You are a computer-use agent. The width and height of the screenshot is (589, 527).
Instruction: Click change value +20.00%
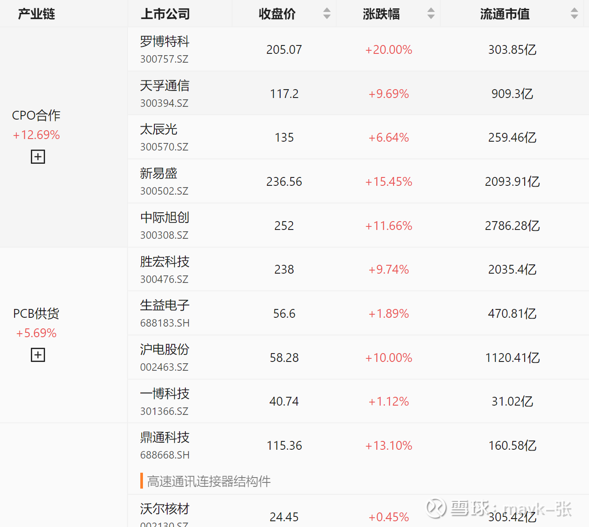[389, 50]
